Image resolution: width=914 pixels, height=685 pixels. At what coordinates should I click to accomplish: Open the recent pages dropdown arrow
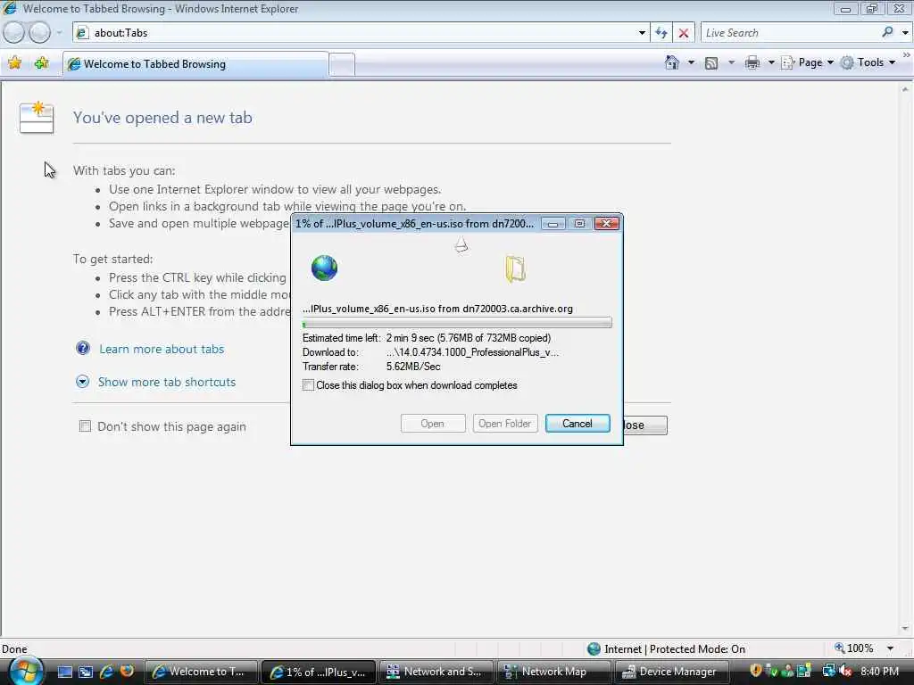(58, 33)
